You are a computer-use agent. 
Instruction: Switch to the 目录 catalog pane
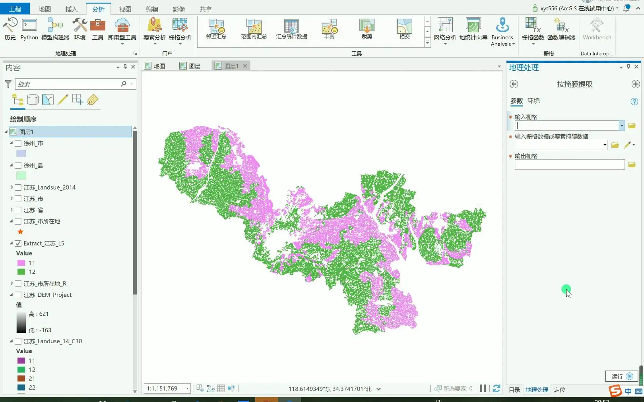pos(514,390)
